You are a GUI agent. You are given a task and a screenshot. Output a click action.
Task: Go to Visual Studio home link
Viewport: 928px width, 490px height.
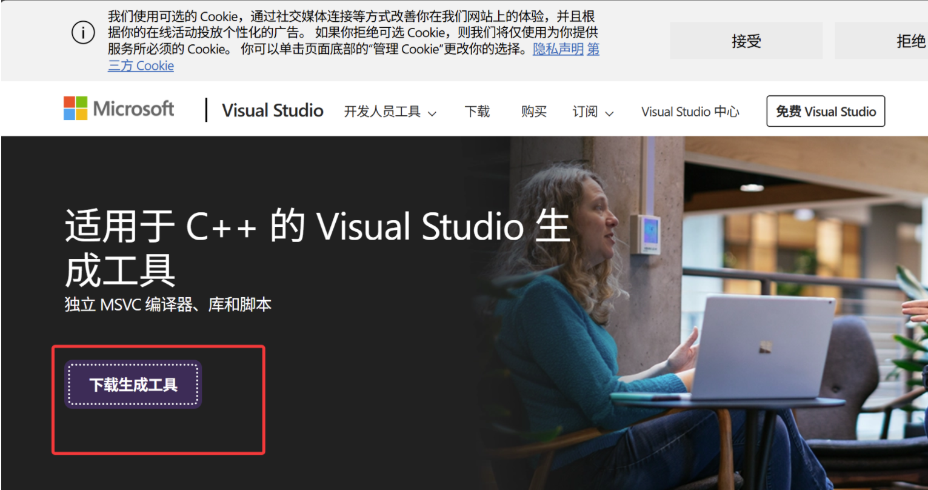pos(273,110)
